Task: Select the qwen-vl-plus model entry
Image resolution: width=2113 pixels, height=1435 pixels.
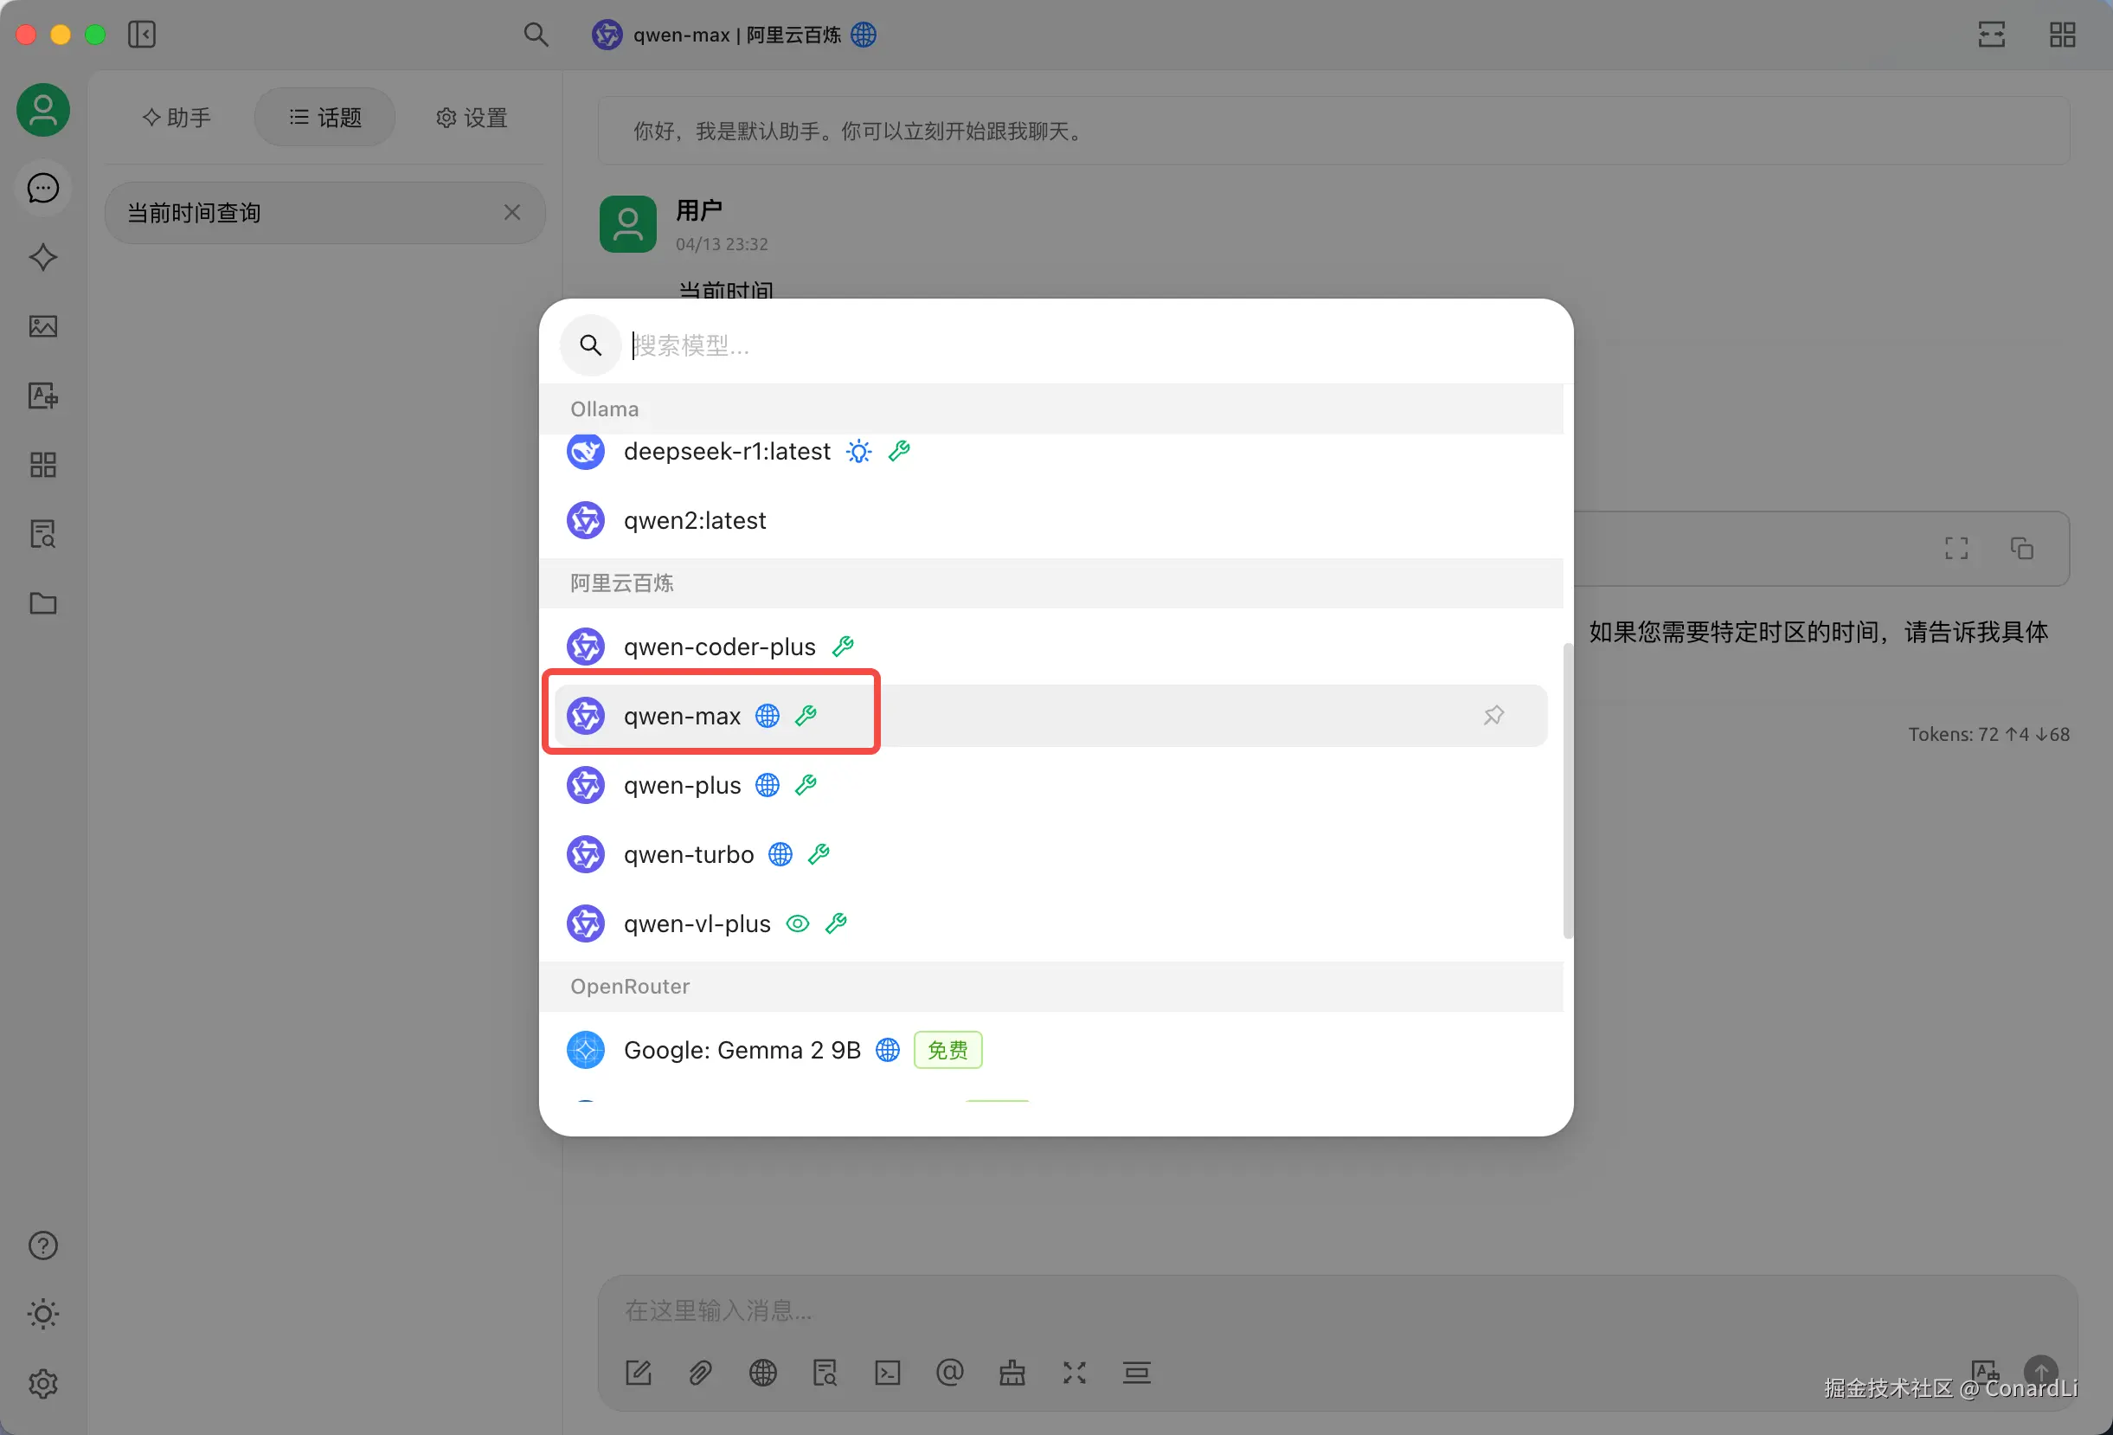Action: click(x=697, y=924)
